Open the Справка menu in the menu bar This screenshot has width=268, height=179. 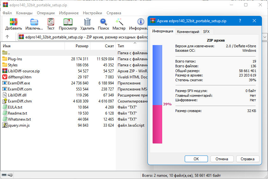coord(114,13)
